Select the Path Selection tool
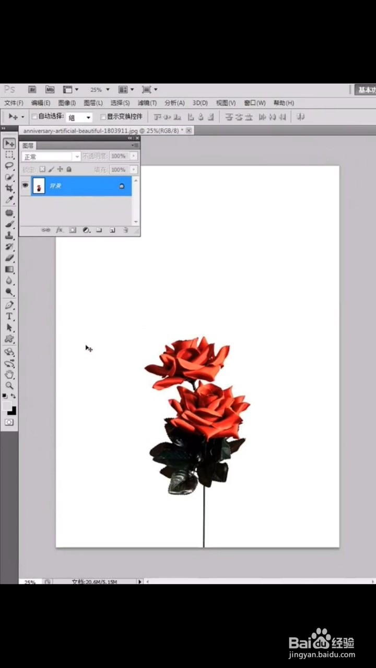 pyautogui.click(x=9, y=328)
